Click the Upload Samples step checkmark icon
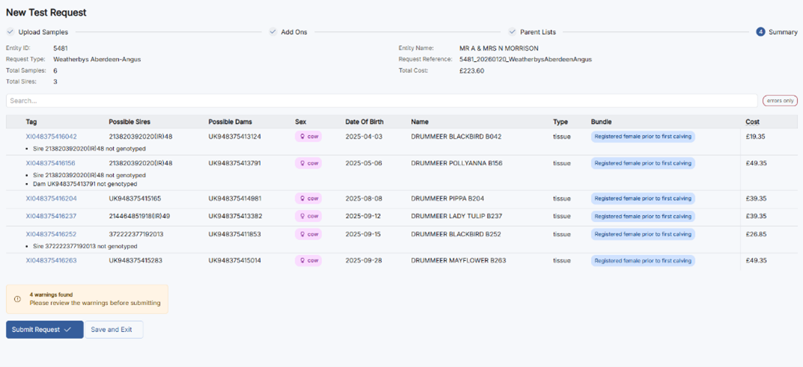This screenshot has width=803, height=367. [x=10, y=31]
